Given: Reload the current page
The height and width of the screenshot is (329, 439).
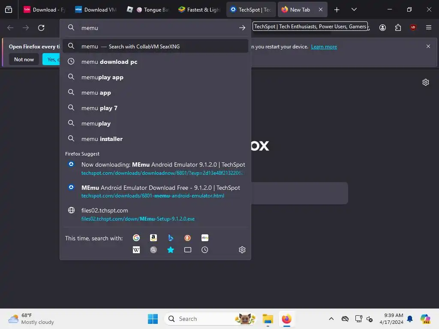Looking at the screenshot, I should point(41,28).
